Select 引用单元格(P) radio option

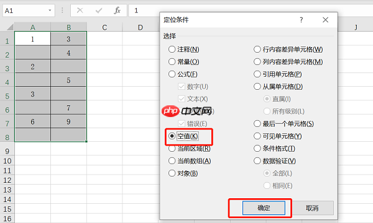click(278, 74)
